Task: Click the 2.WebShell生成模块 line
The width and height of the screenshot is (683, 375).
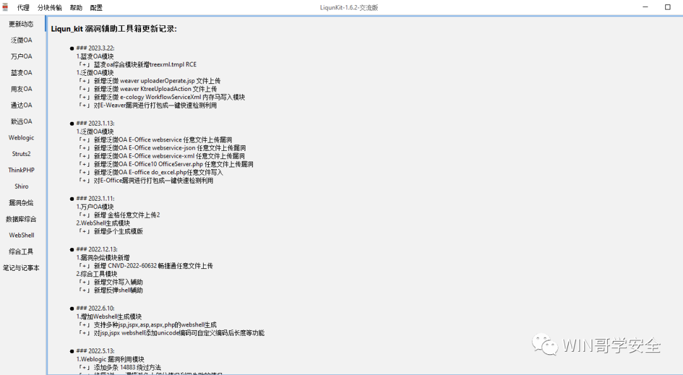Action: point(103,223)
